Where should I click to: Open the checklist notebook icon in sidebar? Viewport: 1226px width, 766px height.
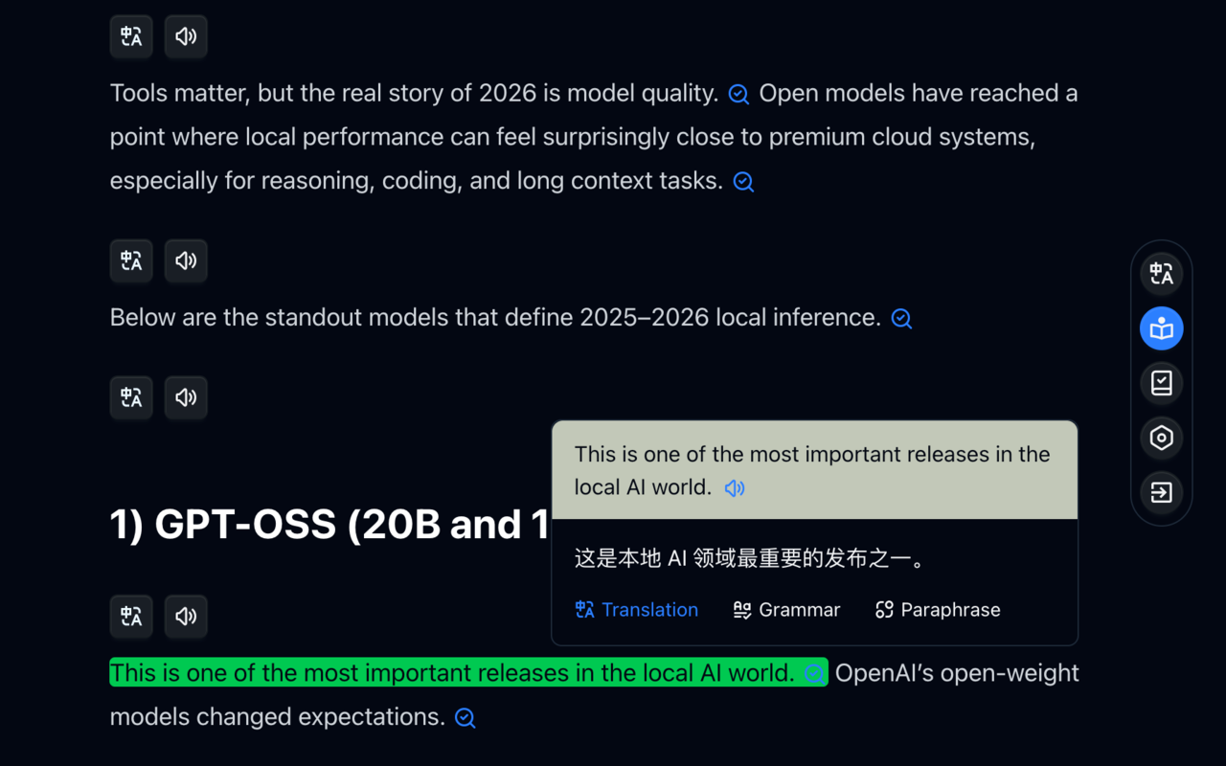1161,383
